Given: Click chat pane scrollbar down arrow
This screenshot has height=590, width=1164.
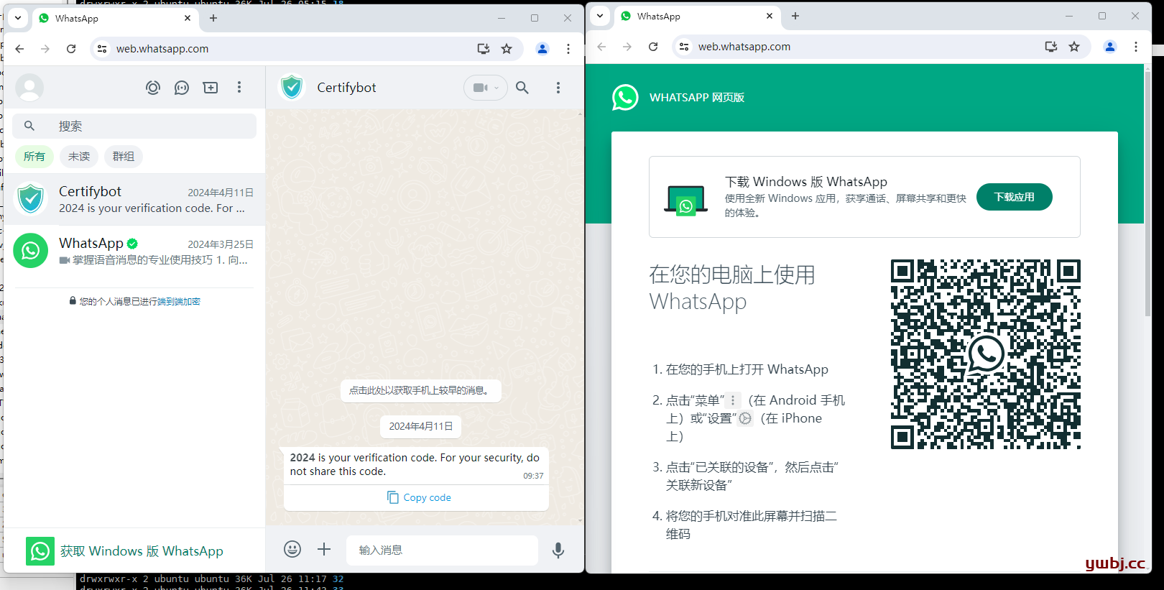Looking at the screenshot, I should pos(580,521).
